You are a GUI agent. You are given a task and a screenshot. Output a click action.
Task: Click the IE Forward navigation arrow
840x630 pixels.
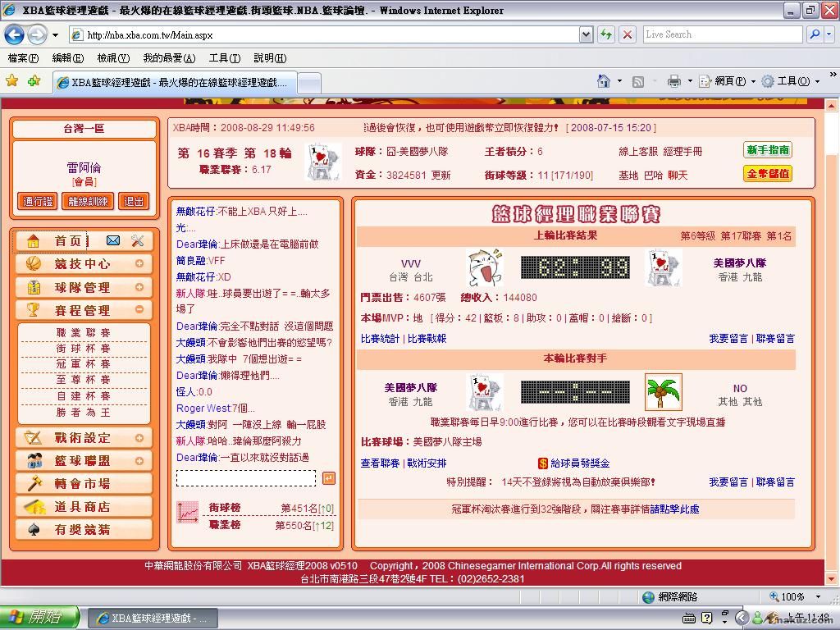(37, 34)
